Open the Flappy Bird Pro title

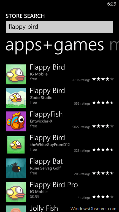pos(54,185)
